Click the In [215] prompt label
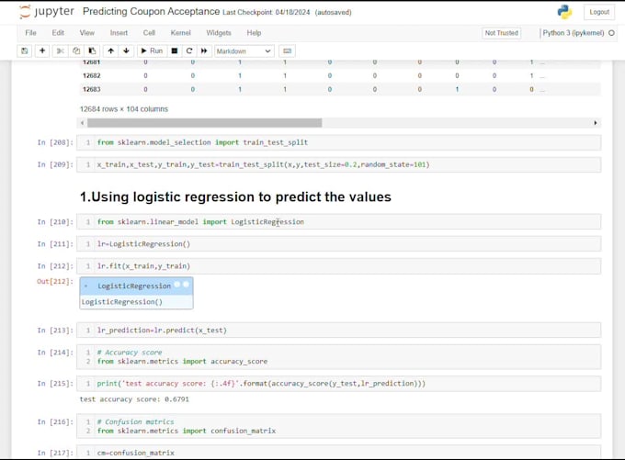625x460 pixels. point(55,384)
